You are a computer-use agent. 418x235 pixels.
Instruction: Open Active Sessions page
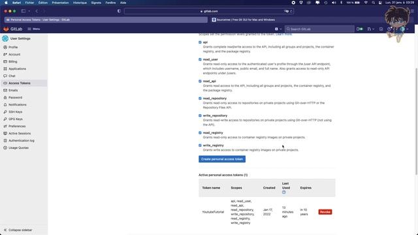tap(20, 133)
